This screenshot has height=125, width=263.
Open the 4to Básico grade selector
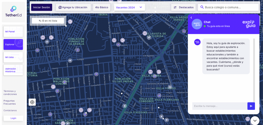[102, 7]
